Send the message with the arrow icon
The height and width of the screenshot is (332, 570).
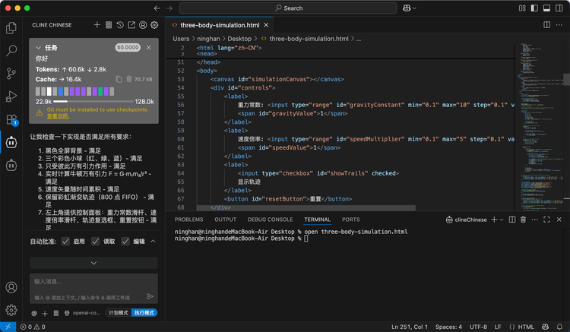[x=150, y=296]
